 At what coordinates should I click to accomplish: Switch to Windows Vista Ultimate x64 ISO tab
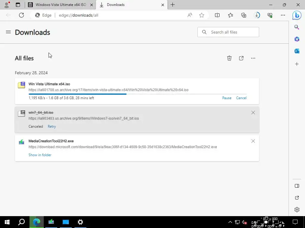click(61, 5)
